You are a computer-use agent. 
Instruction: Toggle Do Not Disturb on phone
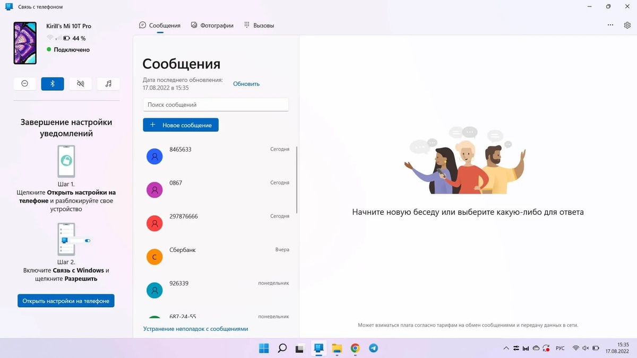pos(24,83)
